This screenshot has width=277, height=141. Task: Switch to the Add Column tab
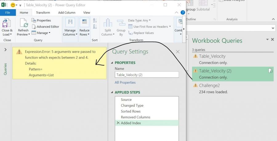point(66,13)
